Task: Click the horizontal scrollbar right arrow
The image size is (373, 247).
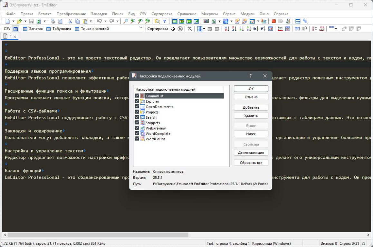Action: pos(368,235)
